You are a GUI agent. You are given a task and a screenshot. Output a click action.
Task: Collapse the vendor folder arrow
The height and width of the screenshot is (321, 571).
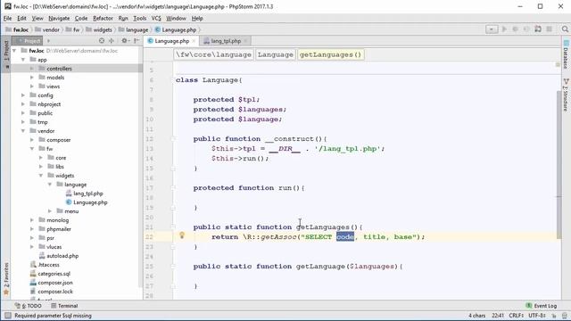click(x=23, y=131)
